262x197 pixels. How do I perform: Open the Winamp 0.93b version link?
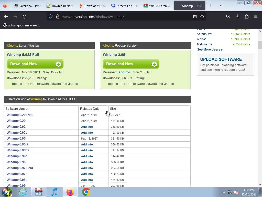pyautogui.click(x=17, y=133)
